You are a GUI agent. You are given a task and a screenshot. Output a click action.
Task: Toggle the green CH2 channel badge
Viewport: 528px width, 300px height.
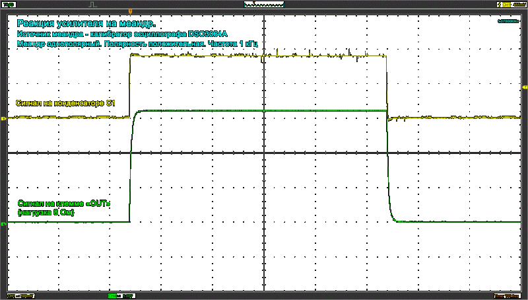pos(112,296)
